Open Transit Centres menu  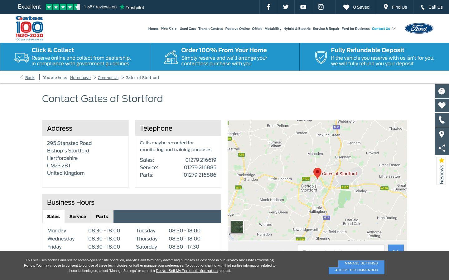(x=210, y=29)
